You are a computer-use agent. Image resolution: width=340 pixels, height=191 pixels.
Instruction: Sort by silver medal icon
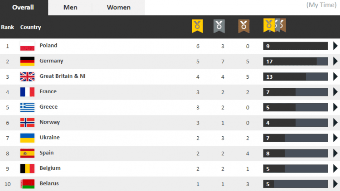[x=219, y=26]
